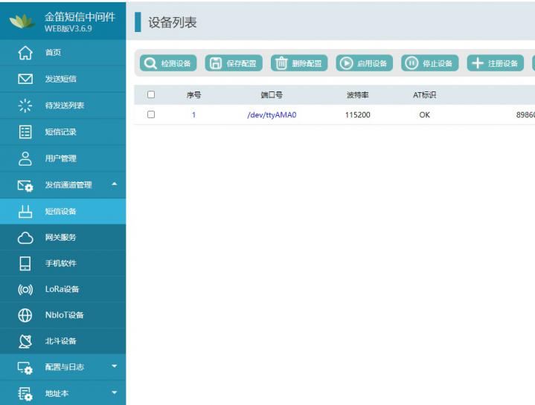The image size is (535, 405).
Task: Click the envelope icon for 发送短信
Action: click(25, 79)
